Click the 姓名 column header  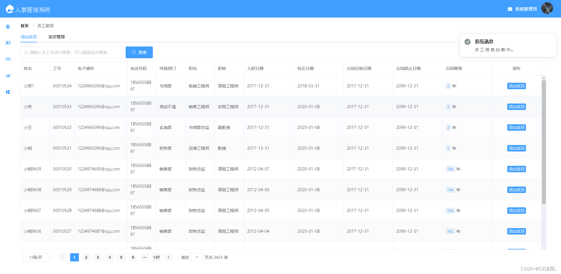[x=28, y=68]
